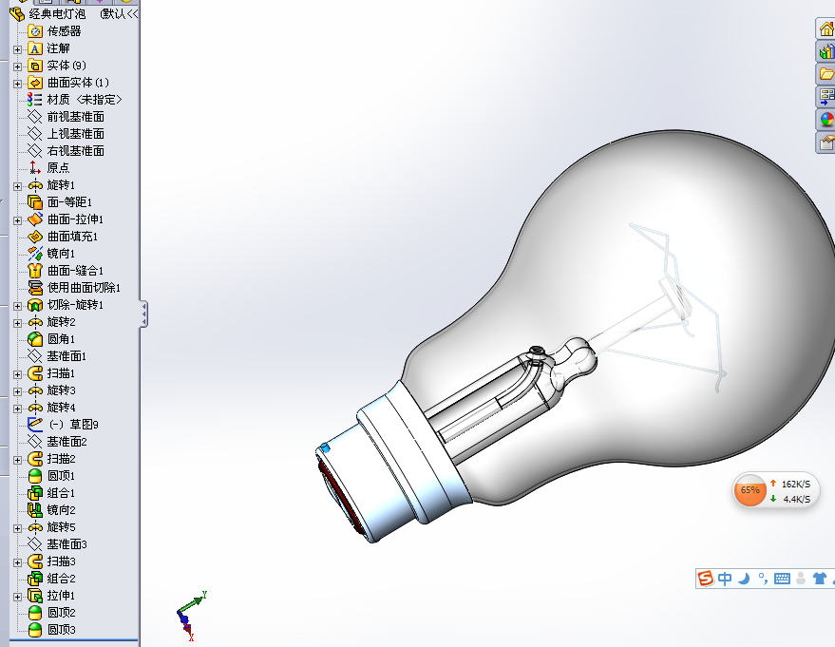Select the 旋转4 tree item

[x=61, y=408]
